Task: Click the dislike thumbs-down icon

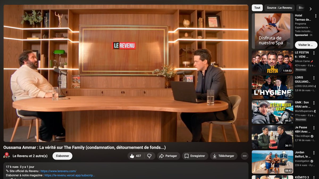Action: click(149, 156)
